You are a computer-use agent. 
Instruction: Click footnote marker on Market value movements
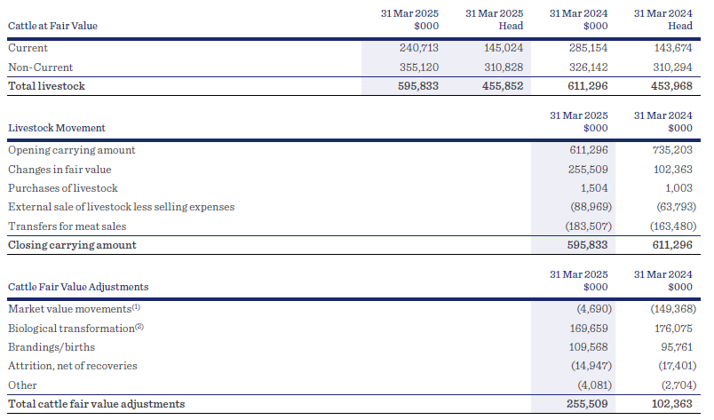pyautogui.click(x=136, y=307)
